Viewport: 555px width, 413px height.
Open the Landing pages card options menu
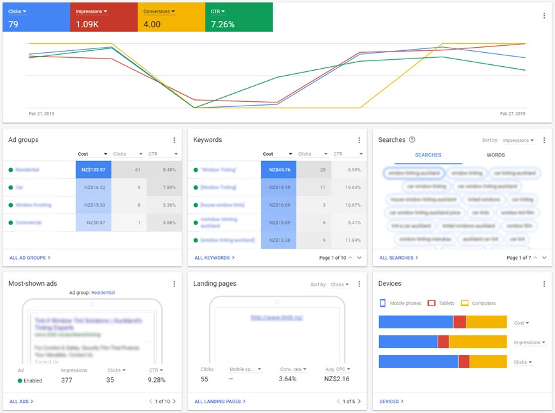pyautogui.click(x=359, y=284)
